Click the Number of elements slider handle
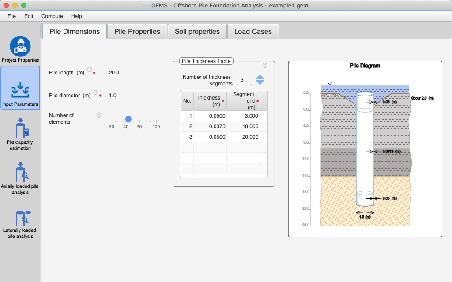The width and height of the screenshot is (452, 282). point(128,119)
